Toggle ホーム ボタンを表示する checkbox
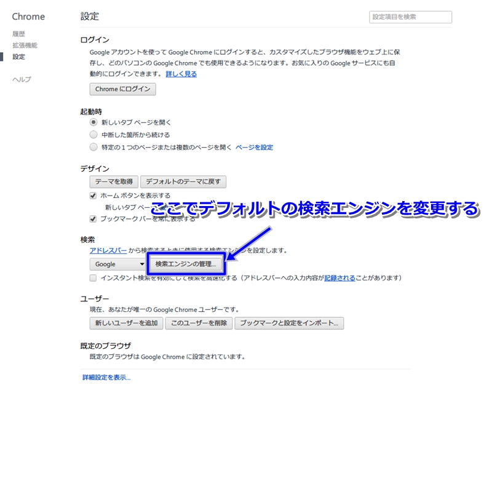Screen dimensions: 492x489 93,196
